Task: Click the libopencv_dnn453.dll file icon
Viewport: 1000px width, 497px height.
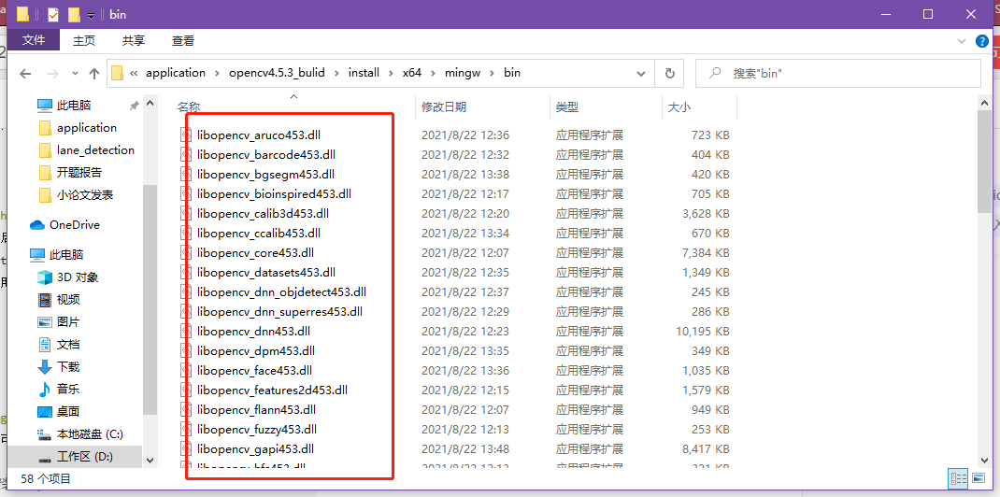Action: coord(186,332)
